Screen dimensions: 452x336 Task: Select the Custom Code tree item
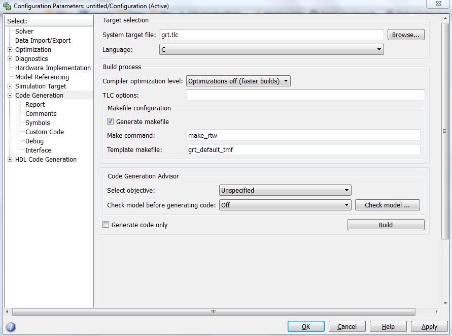(45, 132)
